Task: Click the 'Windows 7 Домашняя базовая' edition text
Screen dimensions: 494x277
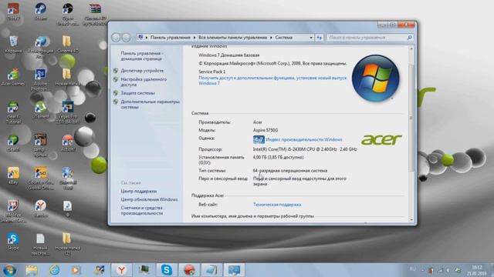Action: click(229, 55)
